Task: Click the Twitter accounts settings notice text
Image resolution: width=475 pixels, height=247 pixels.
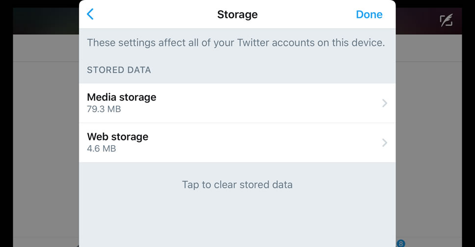Action: tap(236, 43)
